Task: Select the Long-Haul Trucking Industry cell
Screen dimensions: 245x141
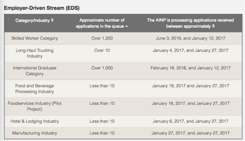Action: pos(35,53)
